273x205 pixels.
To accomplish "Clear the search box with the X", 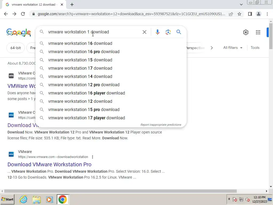I will [x=144, y=32].
